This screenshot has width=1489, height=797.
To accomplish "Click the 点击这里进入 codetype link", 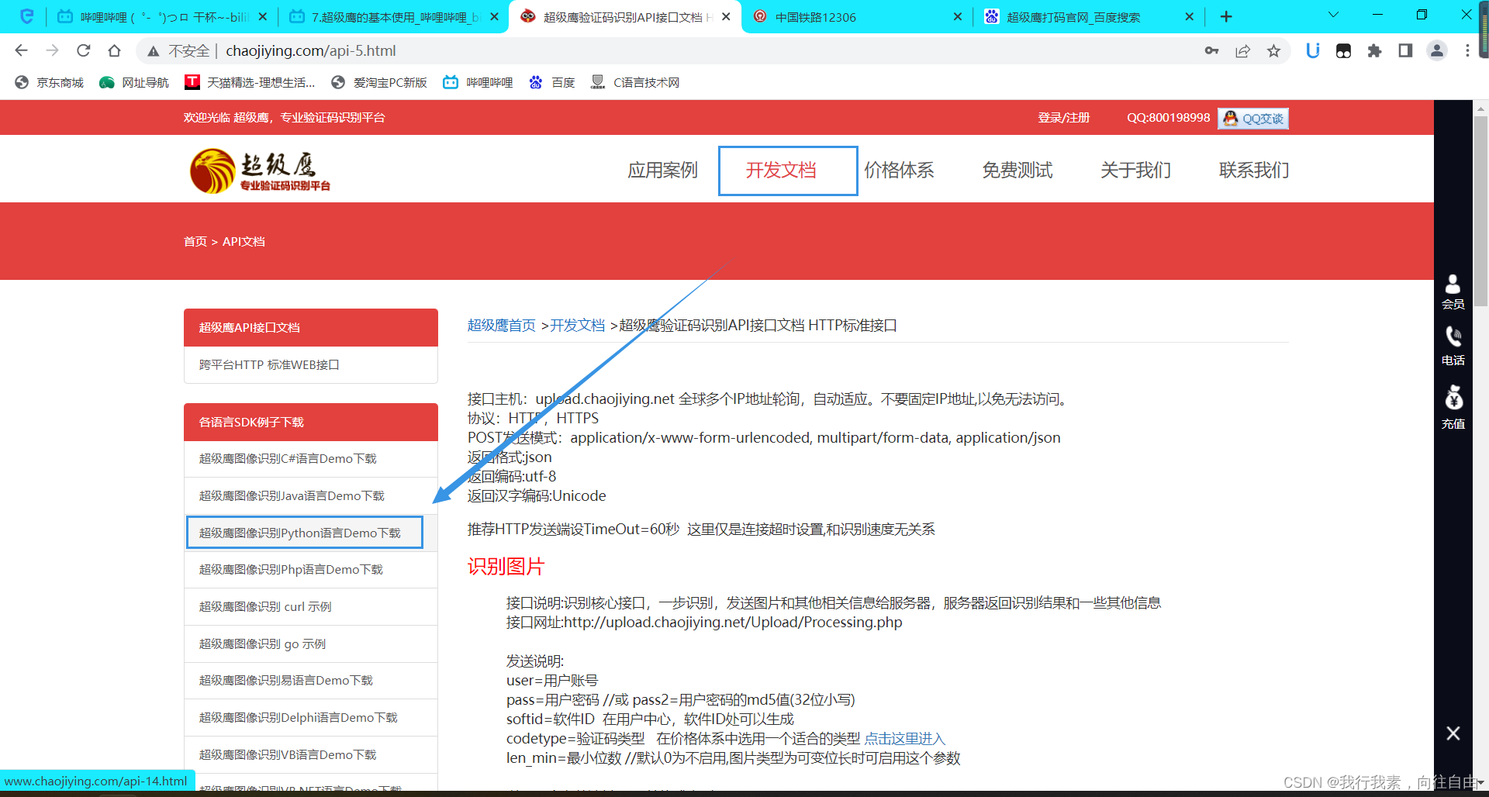I will 905,739.
